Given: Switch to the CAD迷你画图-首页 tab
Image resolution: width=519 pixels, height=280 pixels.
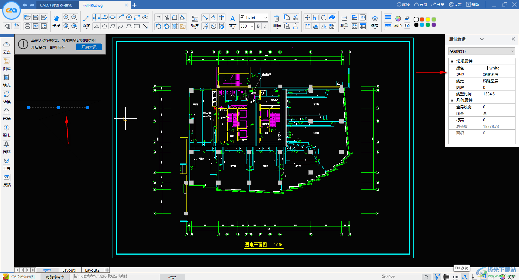Looking at the screenshot, I should click(56, 5).
